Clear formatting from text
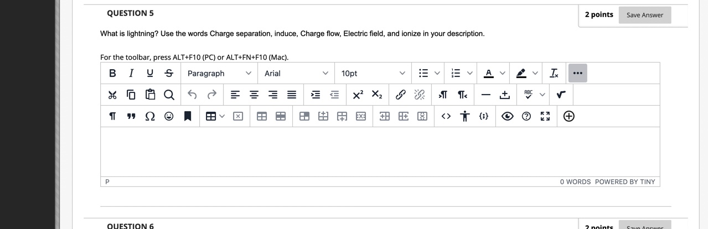 pos(554,74)
